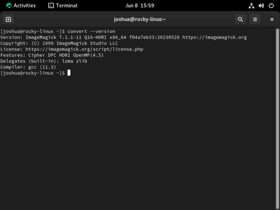Click the 'Q16-HDRI' text in version line

tap(96, 37)
